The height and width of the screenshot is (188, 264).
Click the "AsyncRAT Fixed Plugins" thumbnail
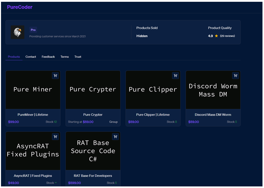(x=33, y=151)
